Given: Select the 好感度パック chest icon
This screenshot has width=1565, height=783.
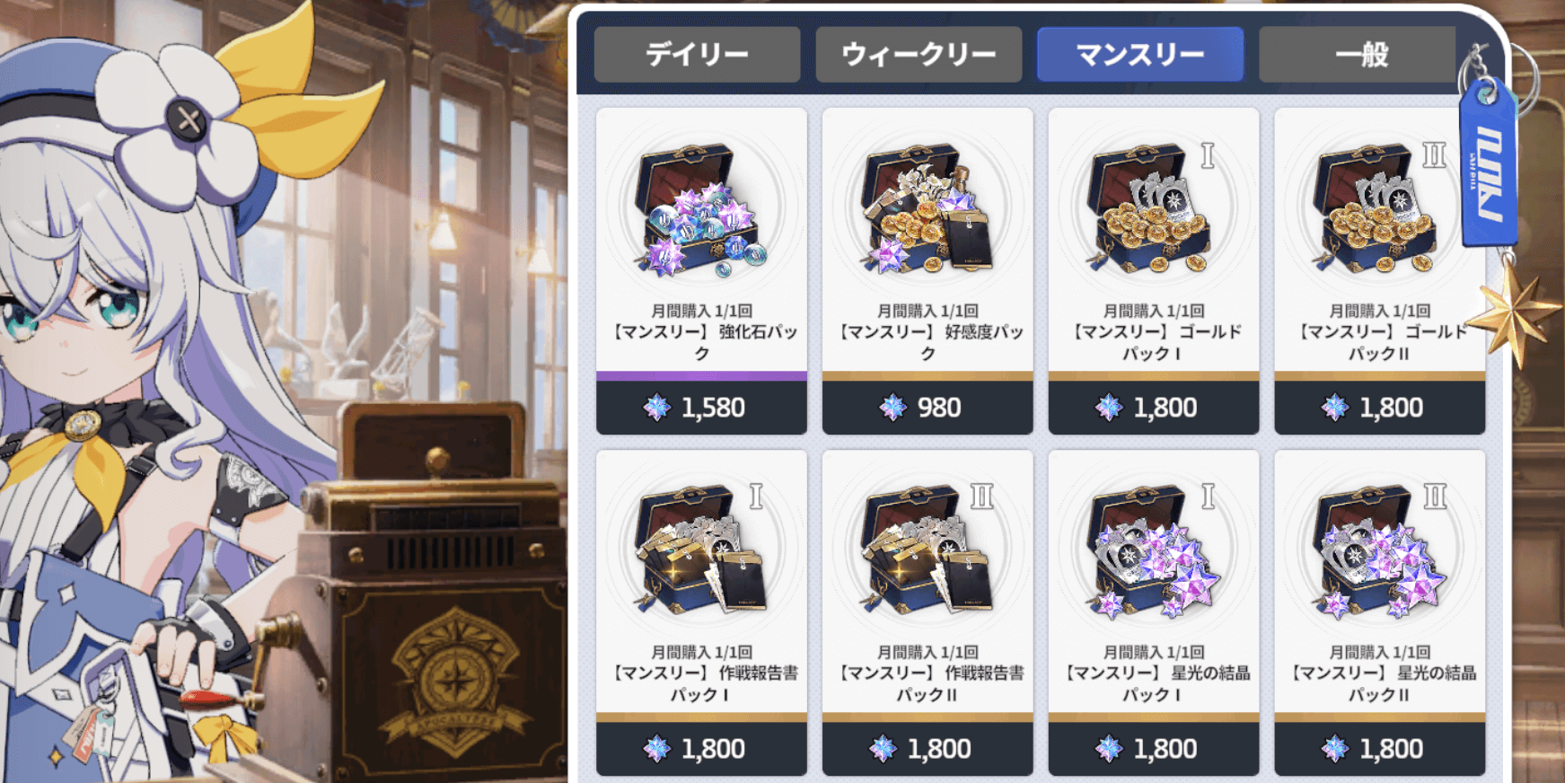Looking at the screenshot, I should click(x=927, y=209).
